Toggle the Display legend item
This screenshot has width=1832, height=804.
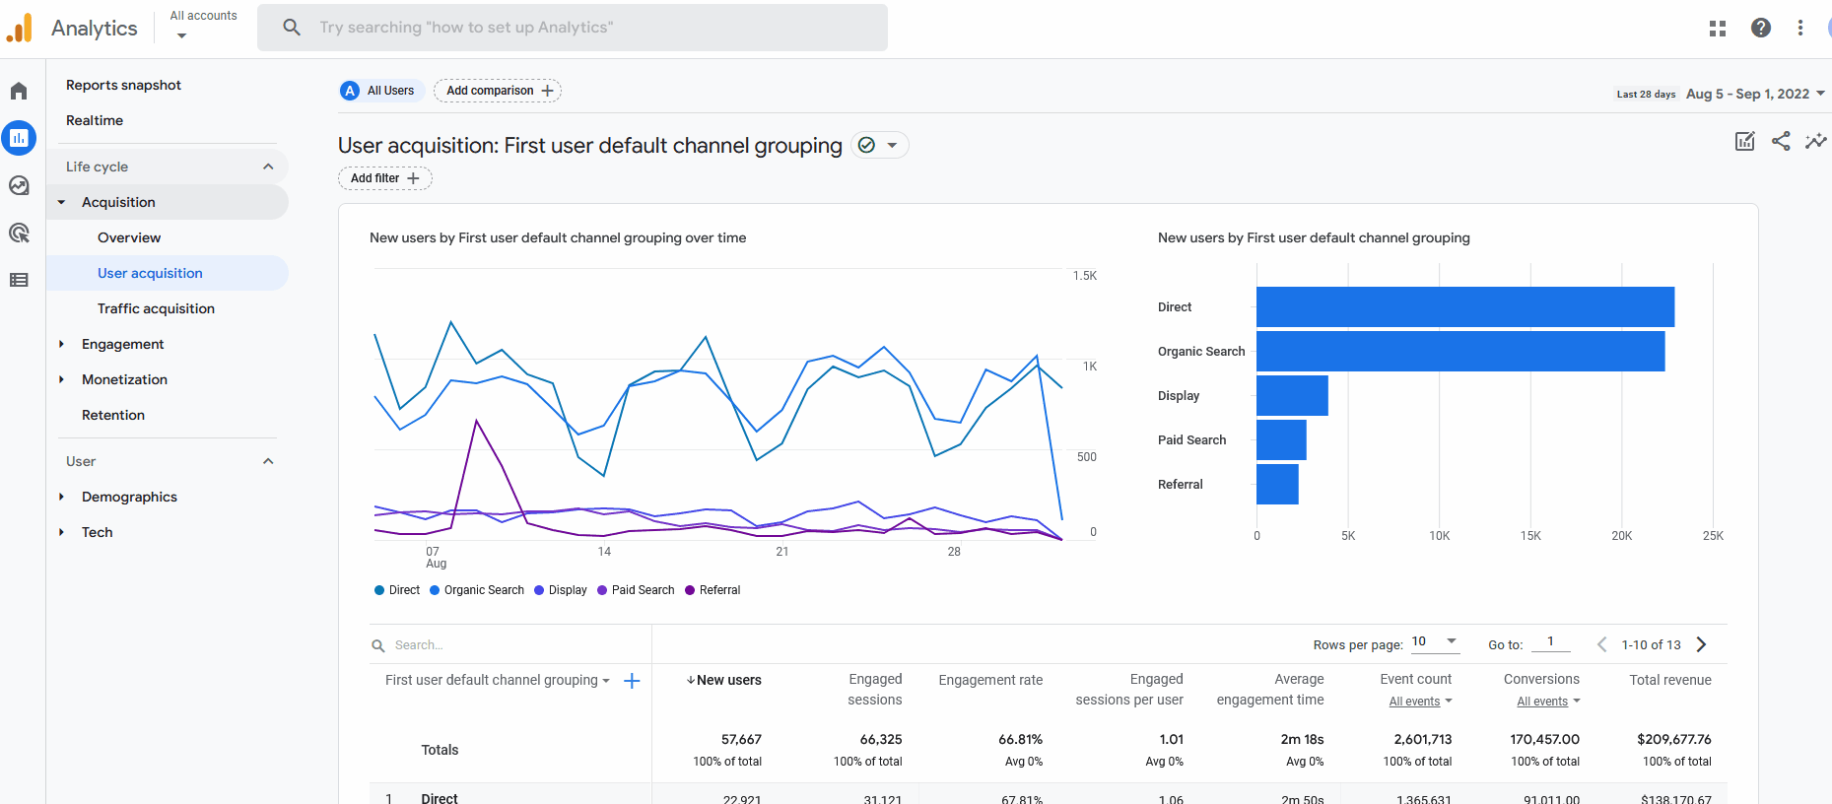pyautogui.click(x=560, y=590)
